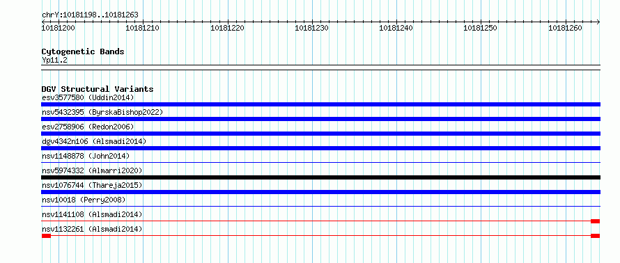Open the nsv10018 (Perry2008) variant label

point(84,200)
